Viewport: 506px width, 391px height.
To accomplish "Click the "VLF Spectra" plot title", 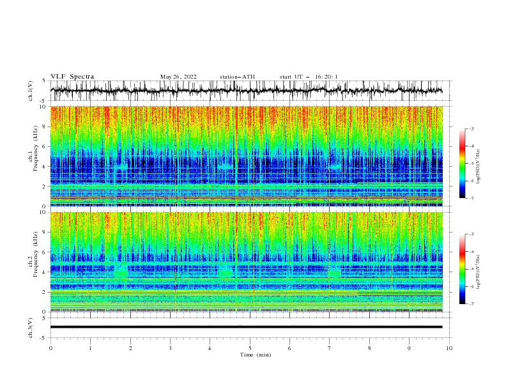I will [72, 77].
